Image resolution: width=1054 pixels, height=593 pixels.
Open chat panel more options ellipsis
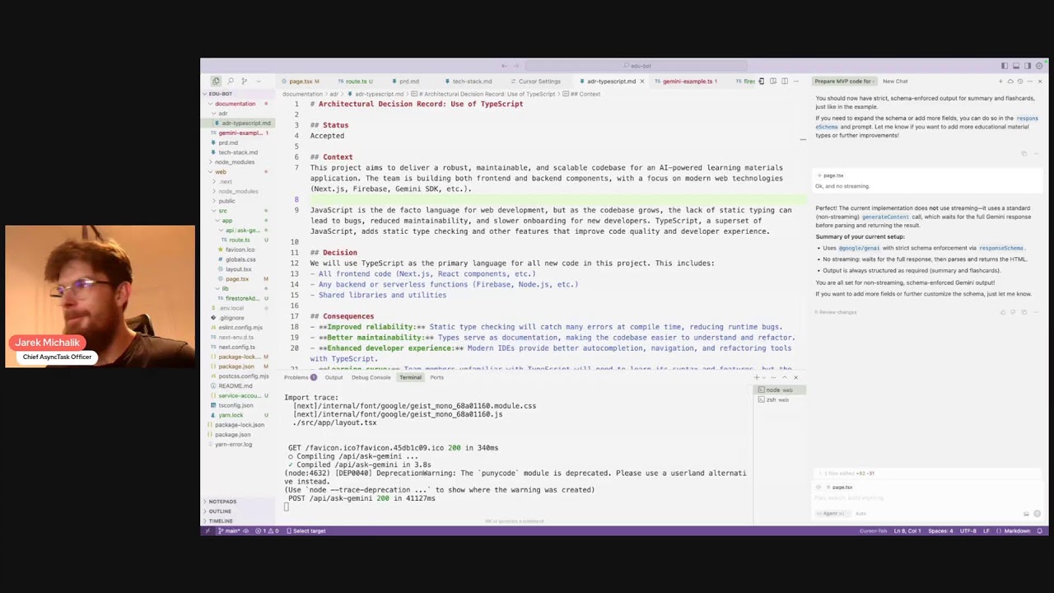[1029, 82]
